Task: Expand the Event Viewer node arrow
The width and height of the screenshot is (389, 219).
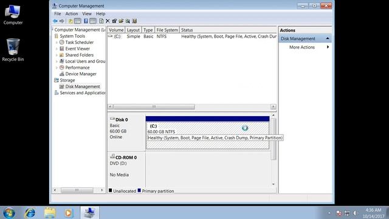Action: click(x=57, y=49)
